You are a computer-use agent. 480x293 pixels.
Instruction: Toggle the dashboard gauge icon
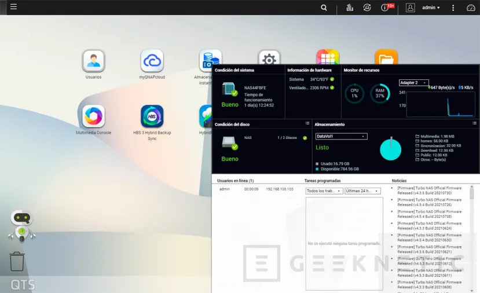coord(471,8)
